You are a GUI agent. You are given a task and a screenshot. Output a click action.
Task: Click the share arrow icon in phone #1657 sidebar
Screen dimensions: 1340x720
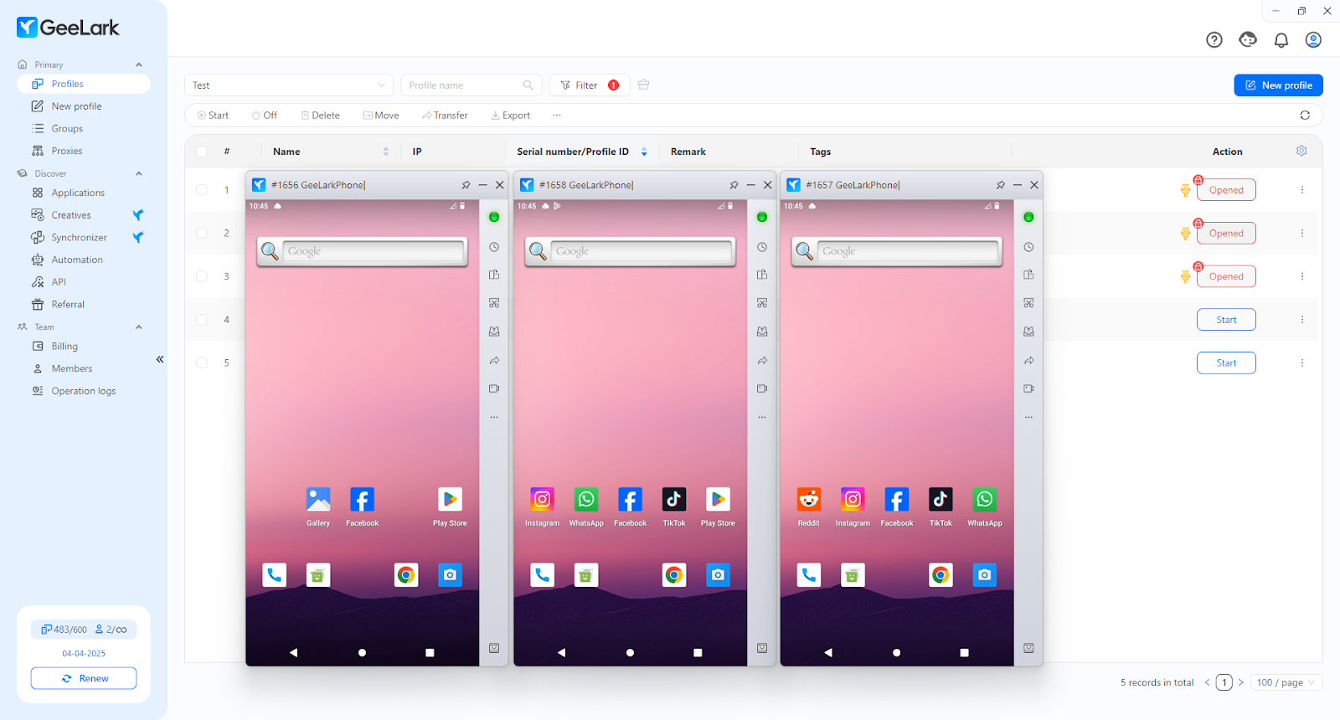pyautogui.click(x=1028, y=361)
